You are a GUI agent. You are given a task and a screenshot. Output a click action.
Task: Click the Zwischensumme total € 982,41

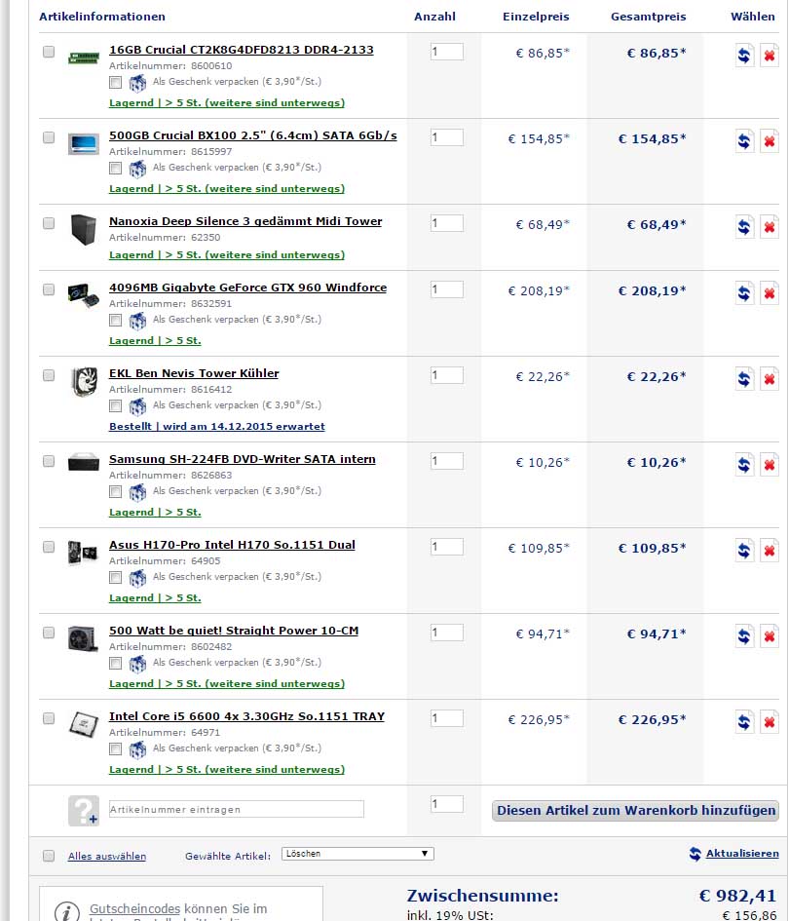[737, 896]
